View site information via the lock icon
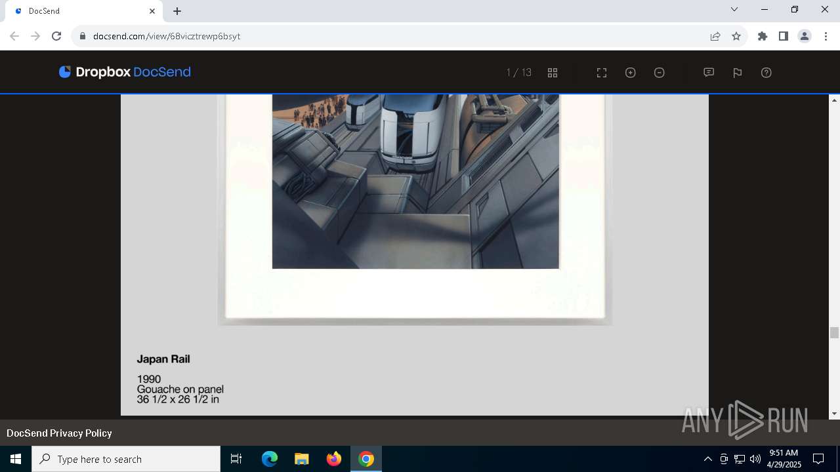840x472 pixels. click(x=83, y=36)
